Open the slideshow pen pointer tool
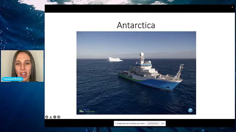The height and width of the screenshot is (132, 236). click(x=51, y=117)
